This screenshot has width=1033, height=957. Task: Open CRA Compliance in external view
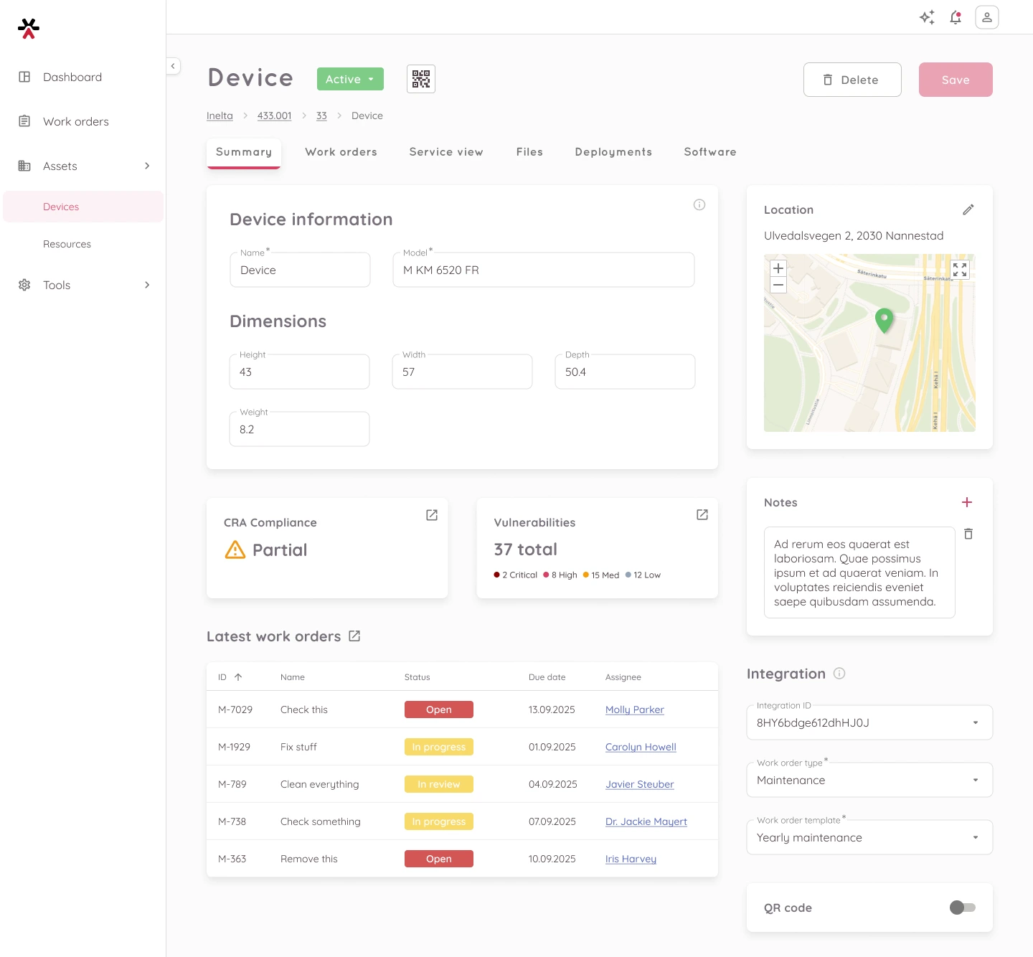pos(432,515)
